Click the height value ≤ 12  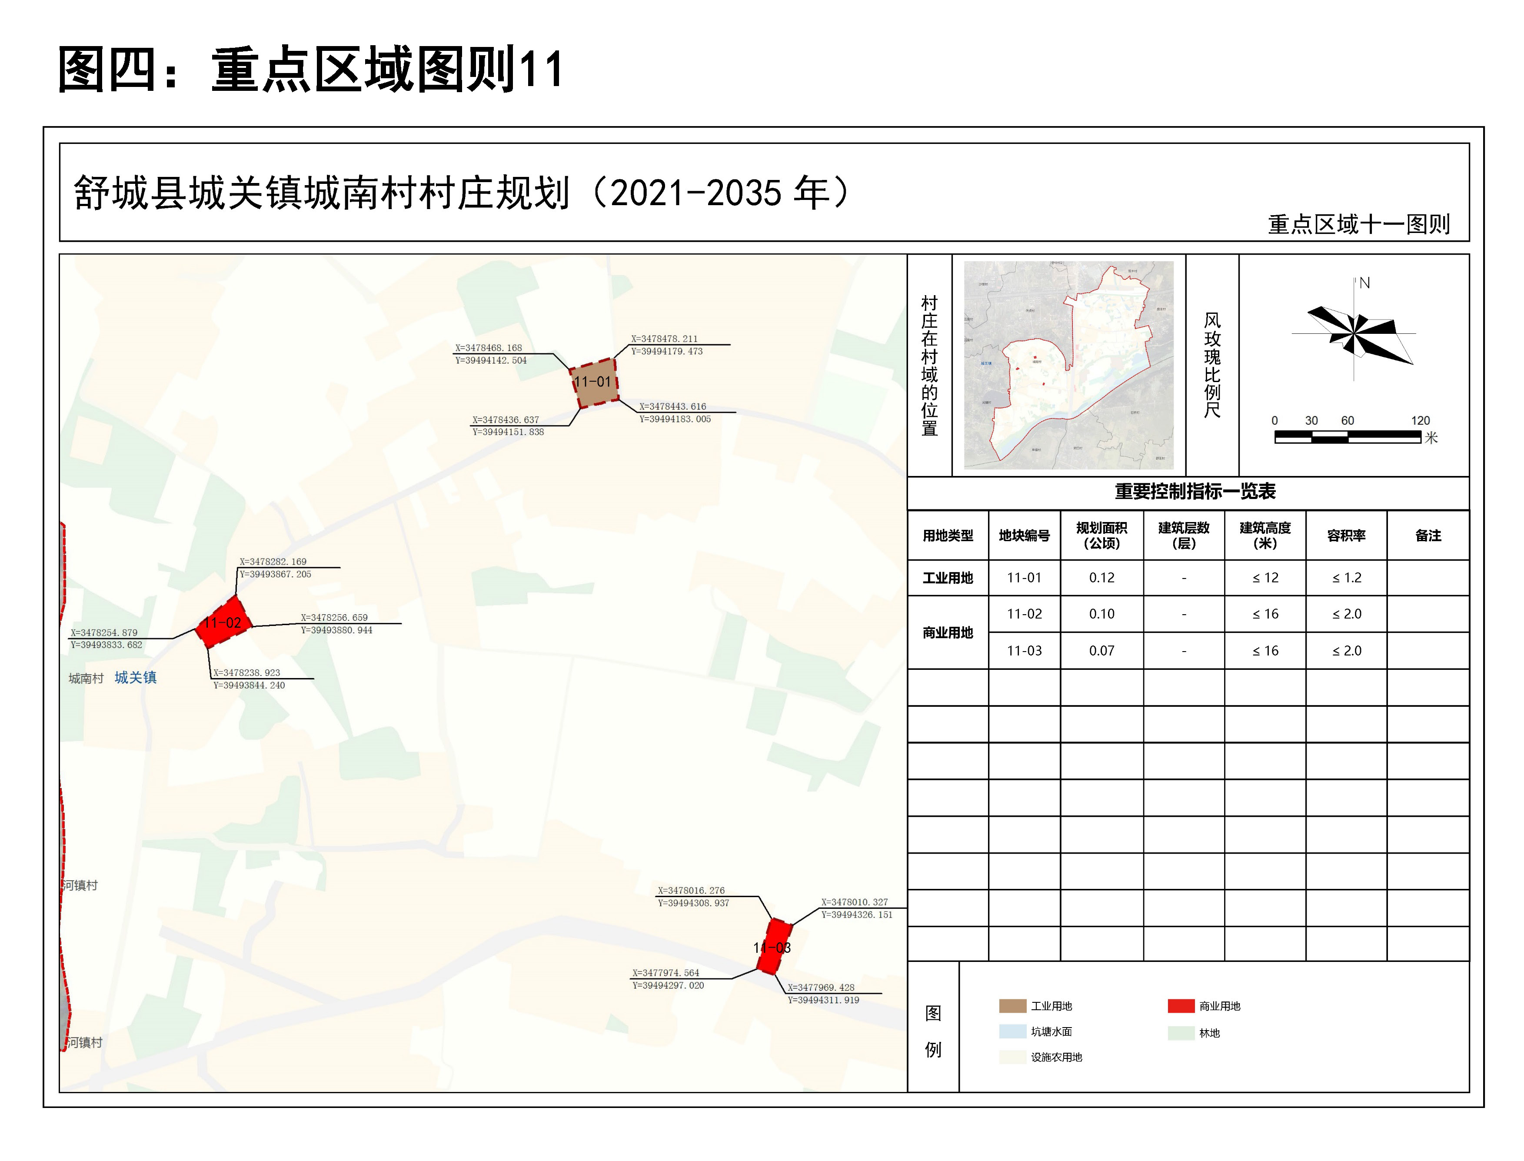coord(1265,578)
